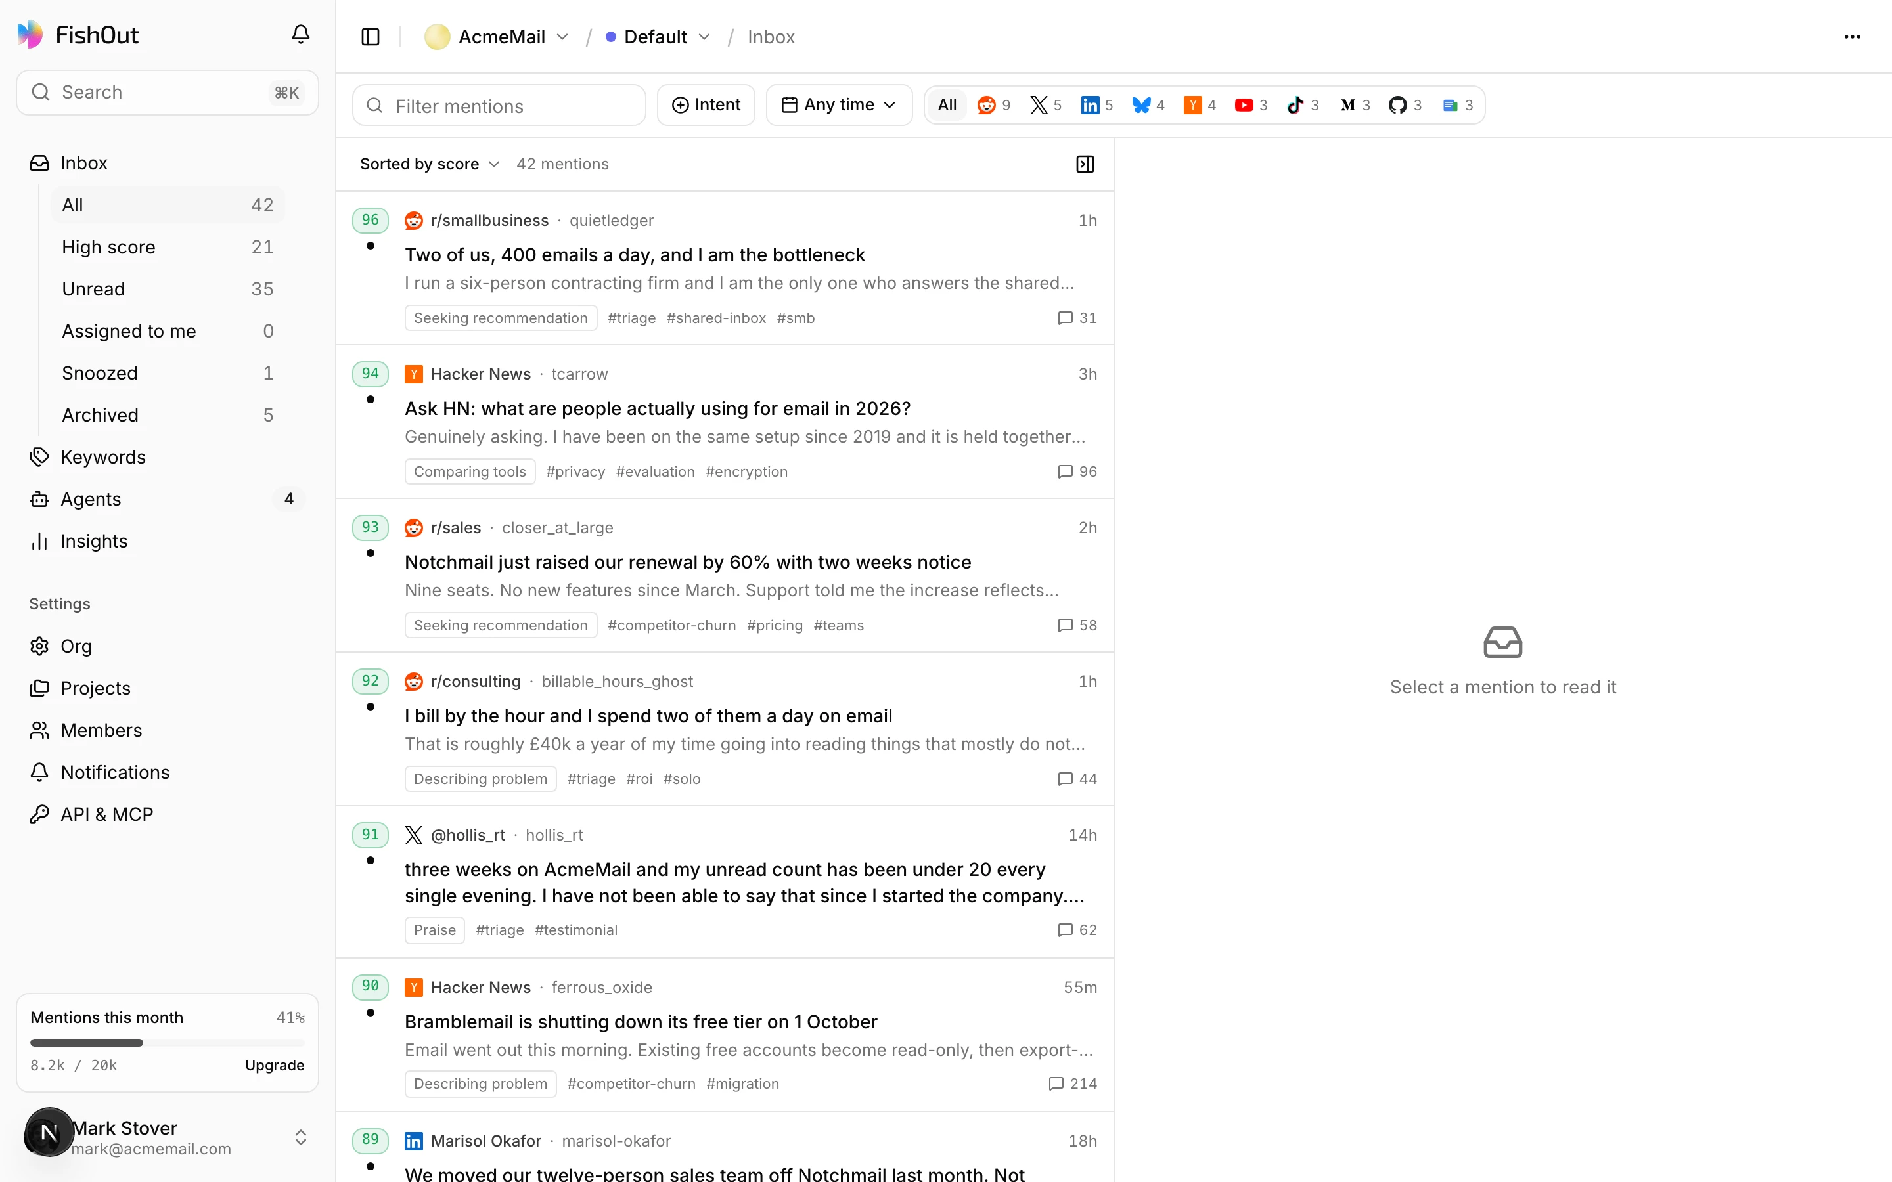The image size is (1892, 1182).
Task: Open the Agents section
Action: pyautogui.click(x=168, y=500)
